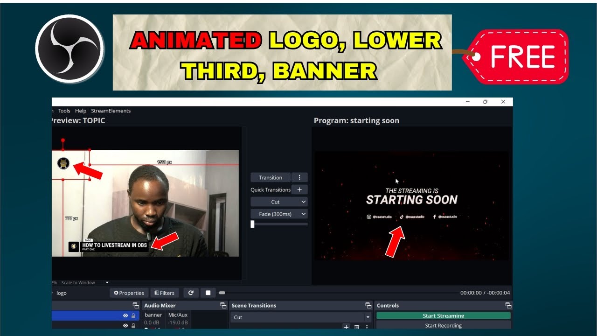
Task: Open scene transition properties three-dot menu
Action: click(367, 328)
